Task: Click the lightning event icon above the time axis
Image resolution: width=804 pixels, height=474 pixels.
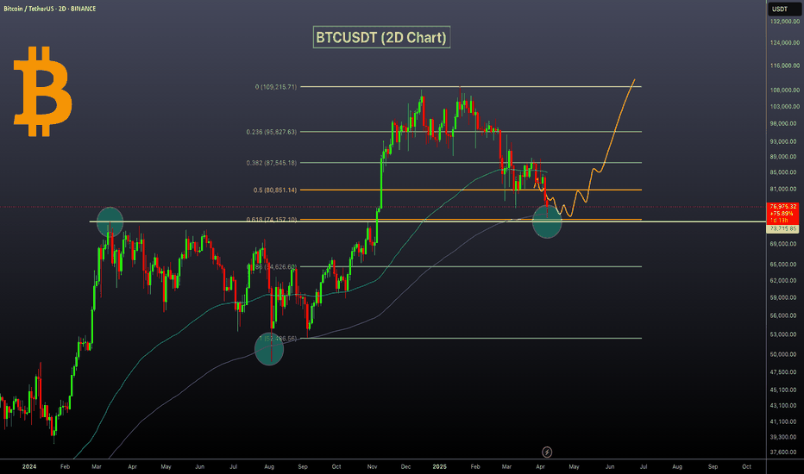Action: tap(547, 452)
